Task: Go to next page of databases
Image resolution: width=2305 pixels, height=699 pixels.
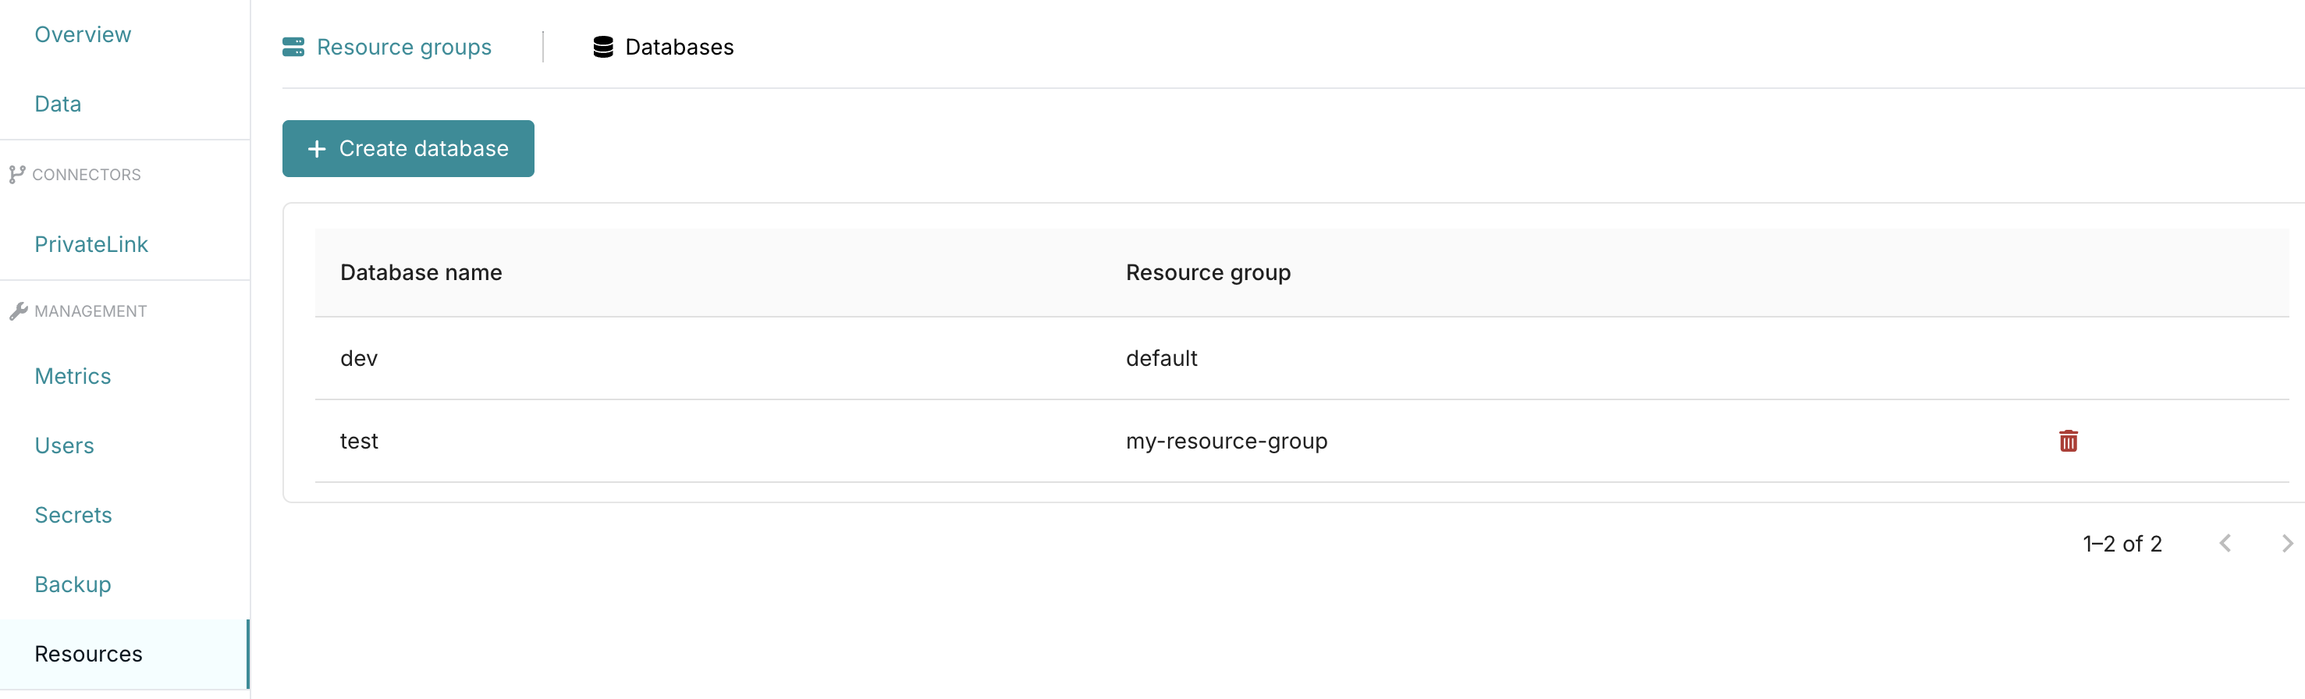Action: [x=2286, y=543]
